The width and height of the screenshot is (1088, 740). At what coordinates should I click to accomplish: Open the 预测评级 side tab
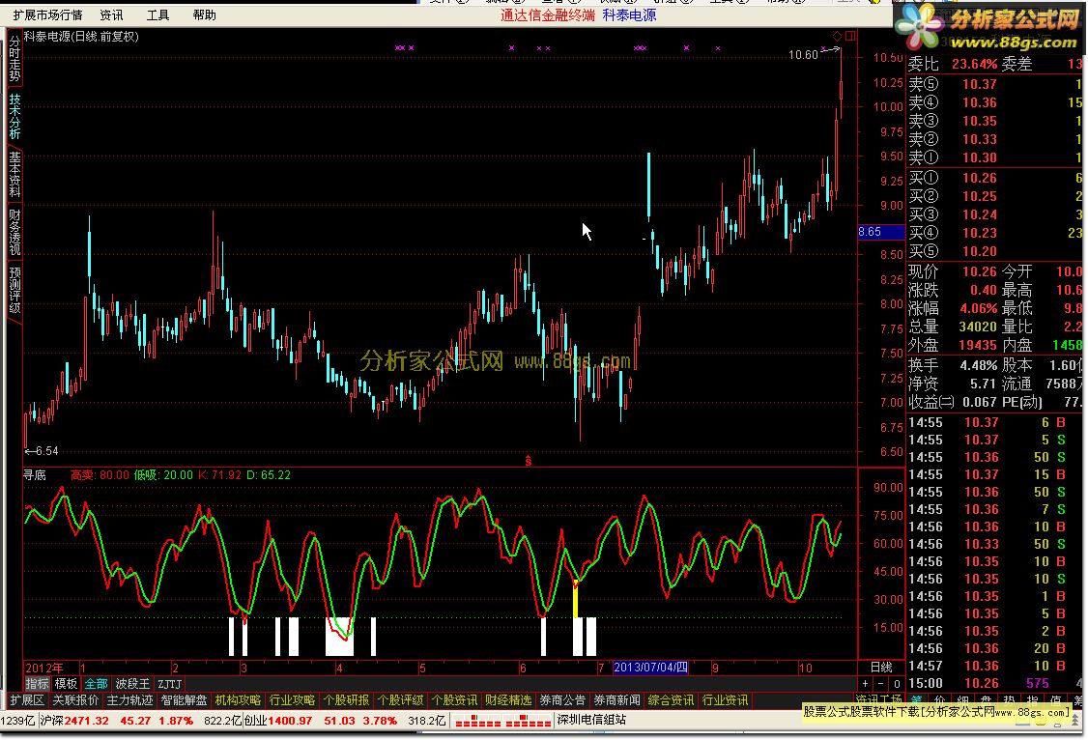pyautogui.click(x=14, y=290)
